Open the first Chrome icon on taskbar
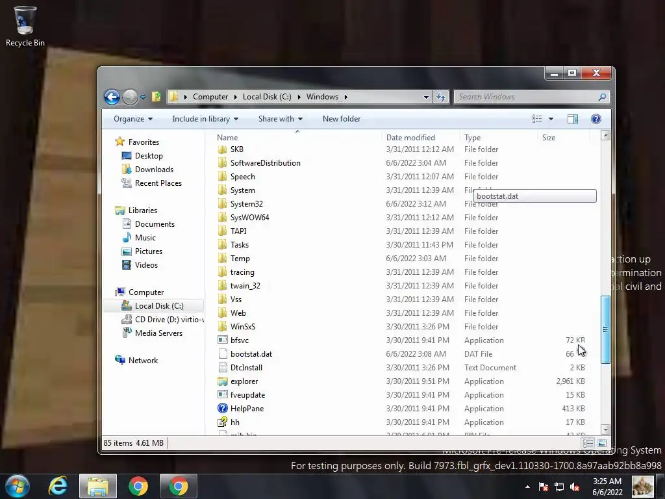The image size is (665, 499). (138, 486)
